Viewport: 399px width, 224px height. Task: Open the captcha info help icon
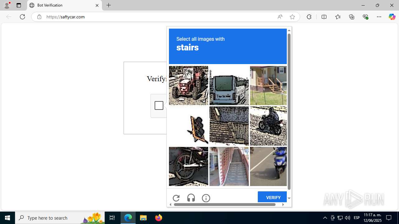click(206, 198)
